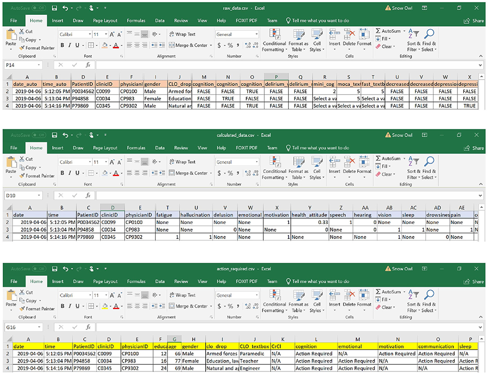Click Format Painter in calculated_data.csv ribbon
Image resolution: width=488 pixels, height=373 pixels.
click(x=37, y=176)
